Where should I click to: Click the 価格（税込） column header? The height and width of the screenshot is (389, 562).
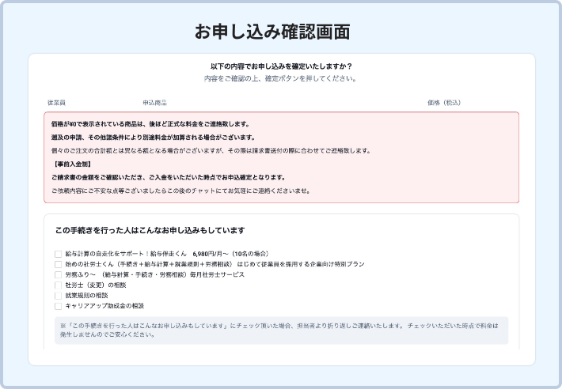point(443,103)
